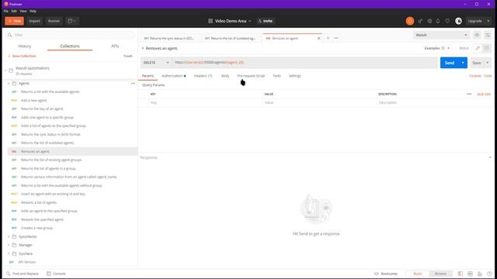Open the Body tab
Image resolution: width=497 pixels, height=279 pixels.
[225, 76]
